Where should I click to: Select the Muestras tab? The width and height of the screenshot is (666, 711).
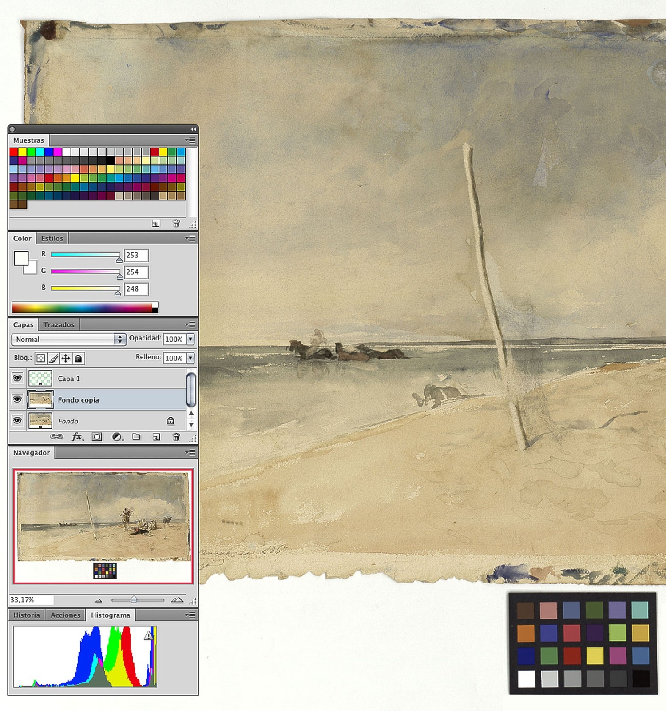(x=29, y=140)
